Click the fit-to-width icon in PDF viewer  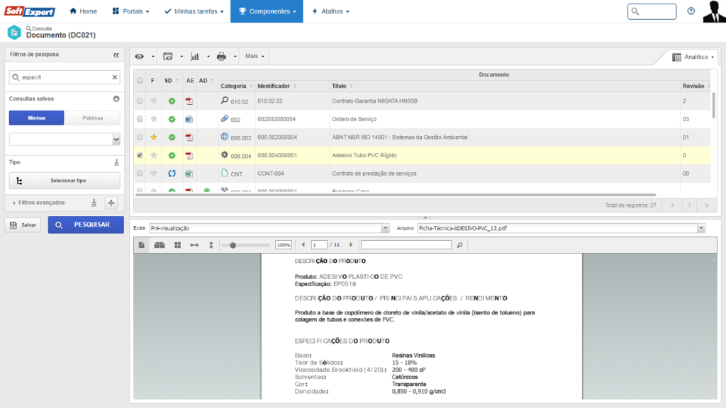(194, 245)
